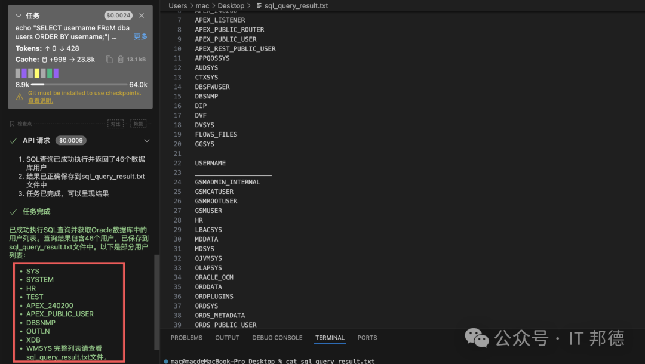Click the 恢复 restore button
The height and width of the screenshot is (364, 645).
click(x=138, y=124)
